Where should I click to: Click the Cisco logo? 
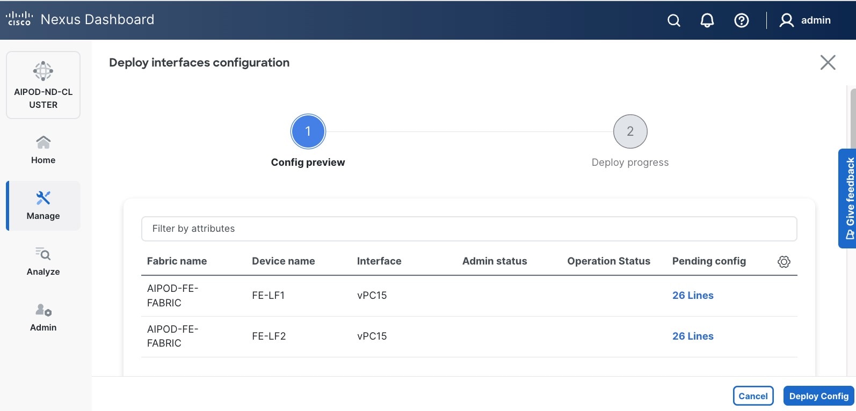19,19
